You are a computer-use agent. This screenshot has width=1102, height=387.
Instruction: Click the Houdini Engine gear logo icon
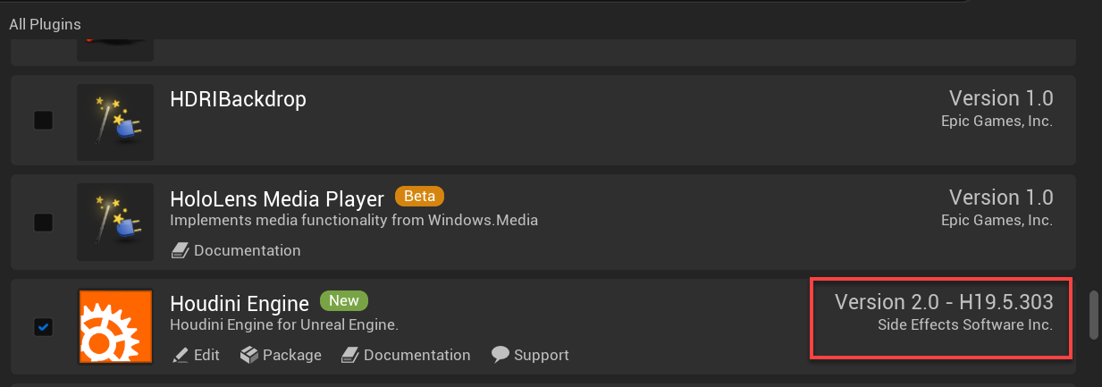point(115,326)
